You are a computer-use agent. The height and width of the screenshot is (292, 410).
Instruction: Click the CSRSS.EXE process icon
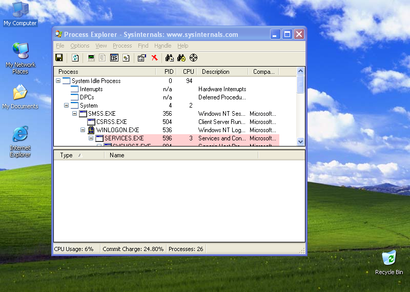tap(91, 122)
